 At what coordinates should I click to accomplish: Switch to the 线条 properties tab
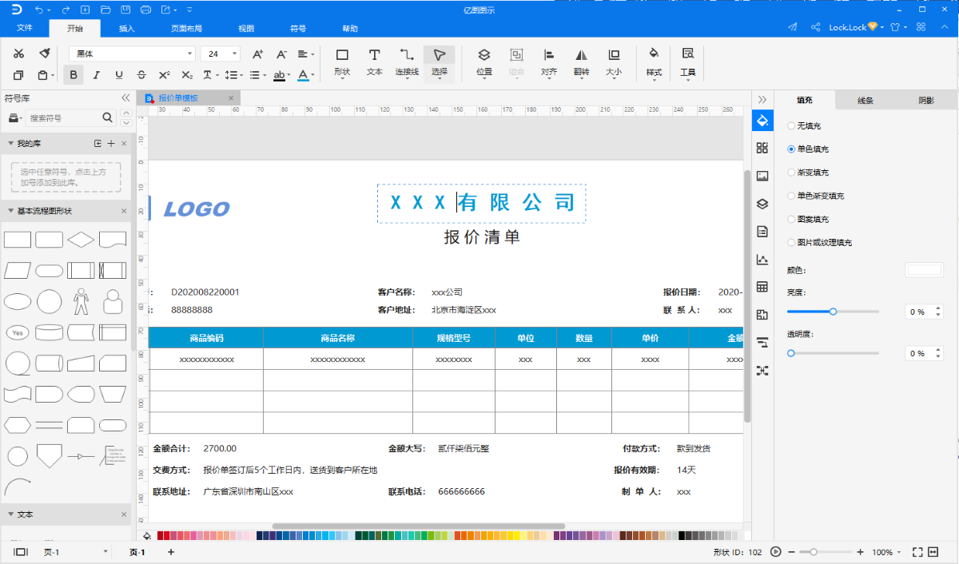[x=865, y=101]
